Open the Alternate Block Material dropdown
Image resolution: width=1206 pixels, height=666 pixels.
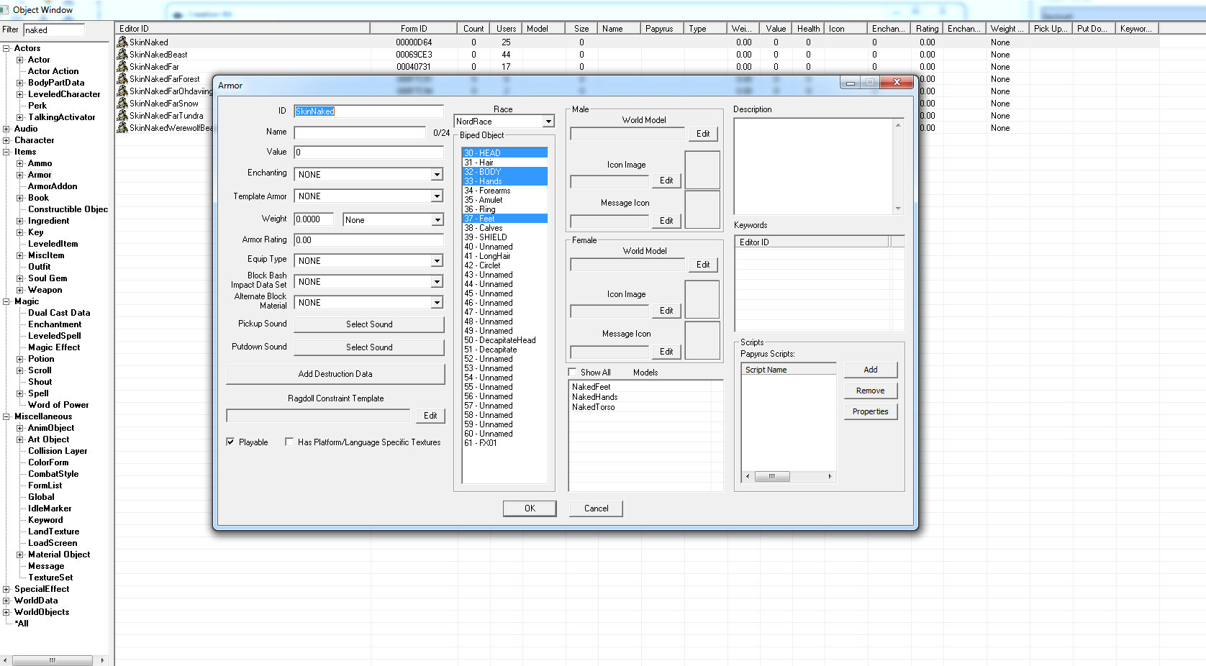click(x=437, y=302)
